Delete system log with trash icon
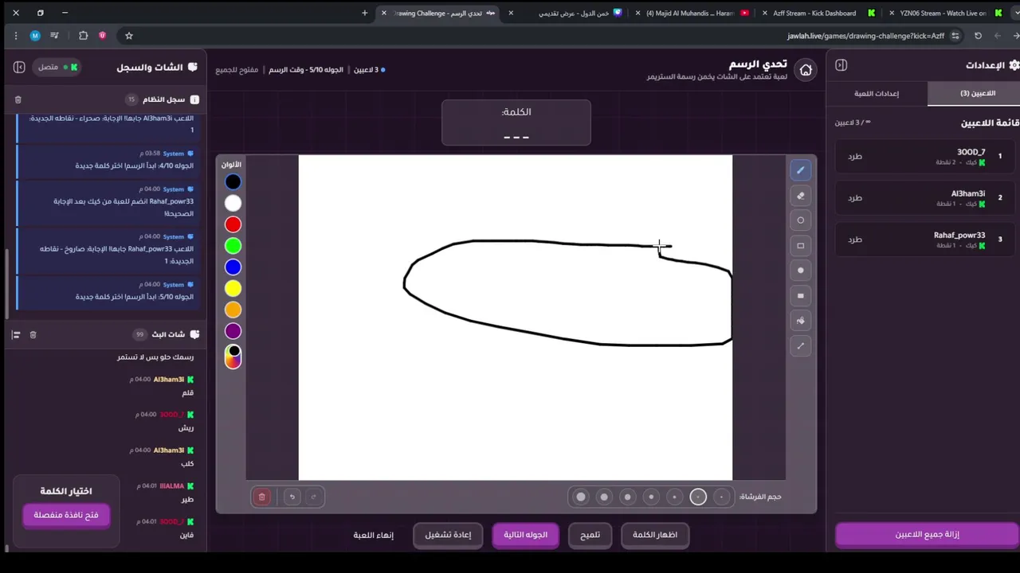 [18, 99]
